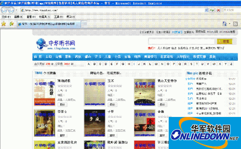Click the 子夜 book cover thumbnail
The height and width of the screenshot is (149, 241).
pyautogui.click(x=95, y=123)
